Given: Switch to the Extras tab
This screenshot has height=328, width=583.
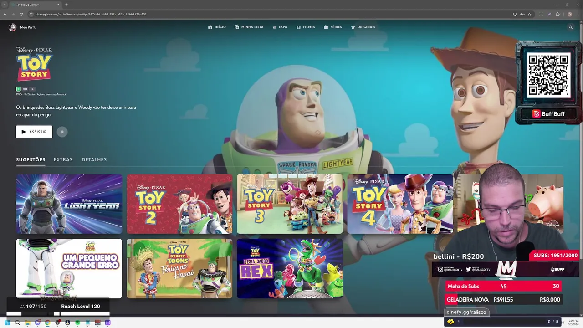Looking at the screenshot, I should (x=63, y=160).
